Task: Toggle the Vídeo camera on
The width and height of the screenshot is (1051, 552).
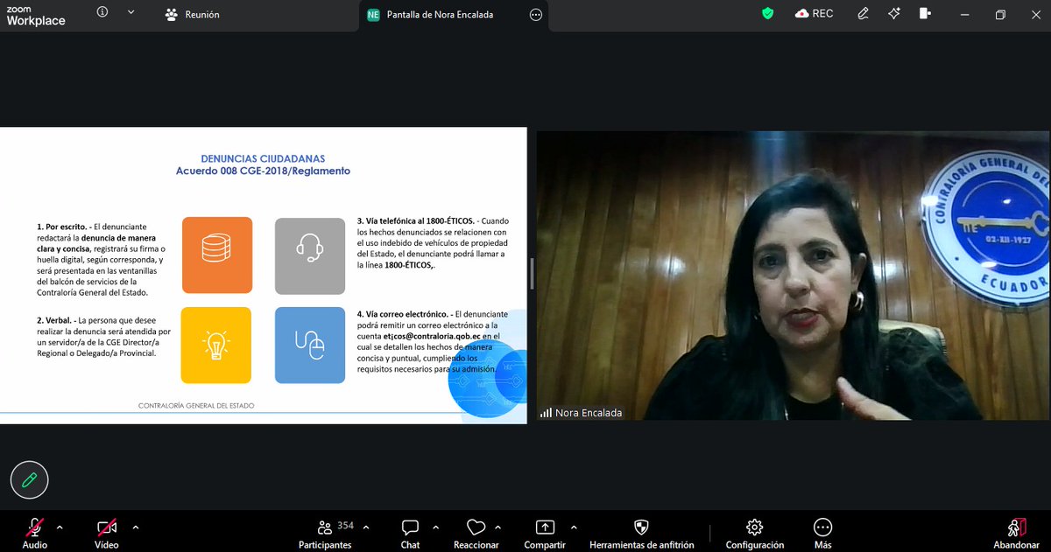Action: point(105,532)
